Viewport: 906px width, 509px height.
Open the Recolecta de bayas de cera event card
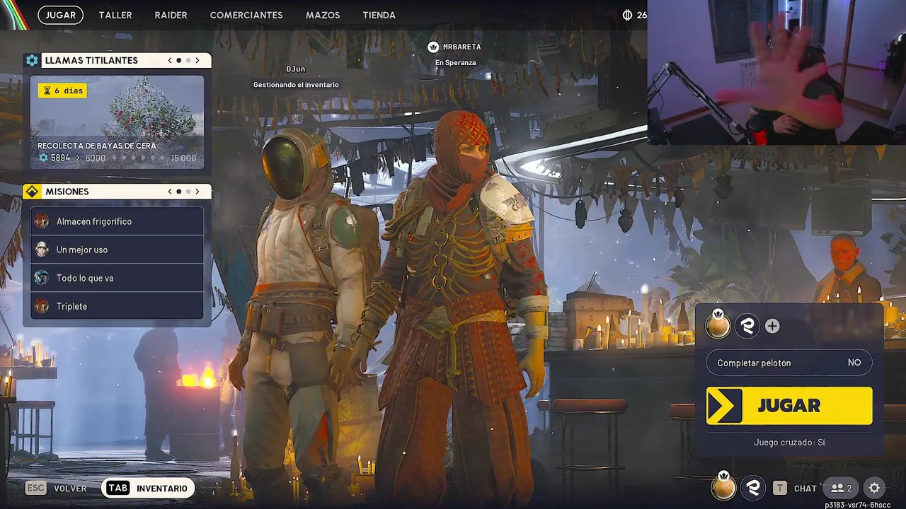pos(117,122)
